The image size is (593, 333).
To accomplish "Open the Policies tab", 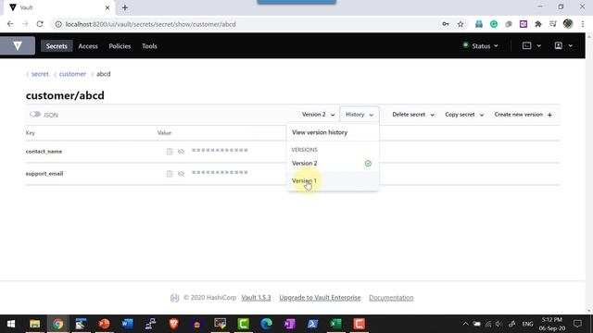I will 120,46.
